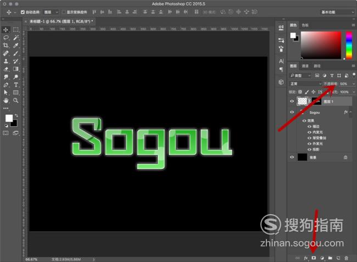The width and height of the screenshot is (357, 262).
Task: Open the Color panel flyout menu
Action: [353, 25]
